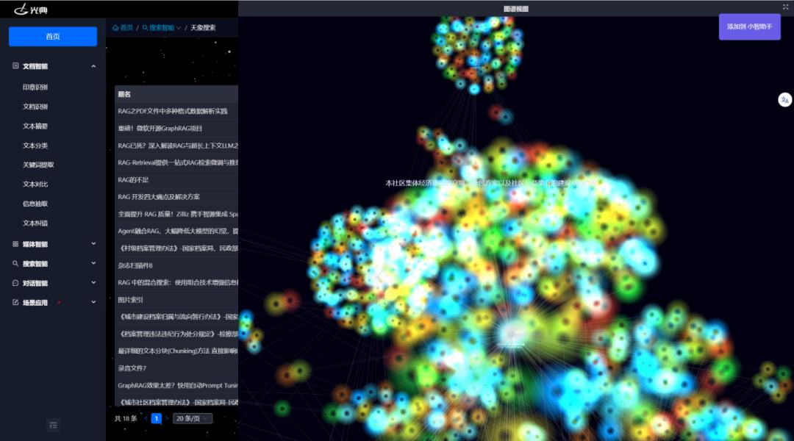
Task: Open the 搜索智能 breadcrumb dropdown
Action: pos(161,28)
